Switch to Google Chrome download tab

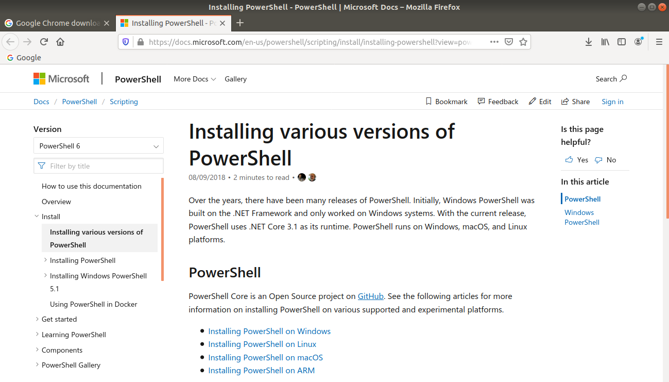coord(57,23)
